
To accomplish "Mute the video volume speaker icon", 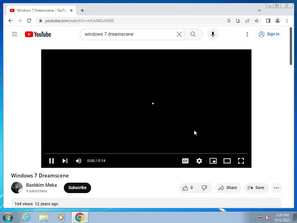I will click(x=79, y=161).
